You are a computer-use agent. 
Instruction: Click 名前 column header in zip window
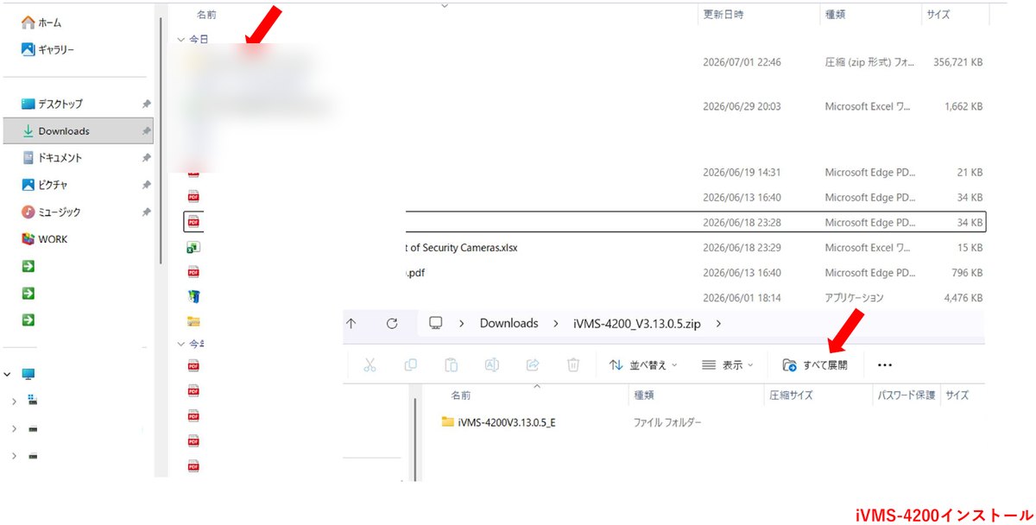(461, 395)
